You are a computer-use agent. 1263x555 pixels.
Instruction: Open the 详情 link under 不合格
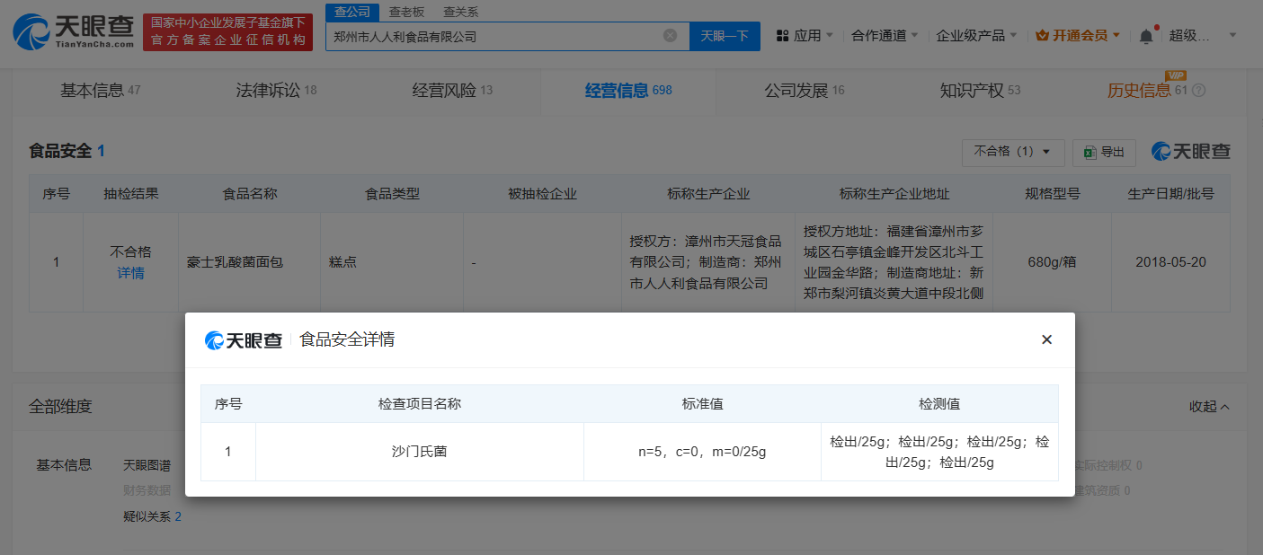pyautogui.click(x=130, y=273)
